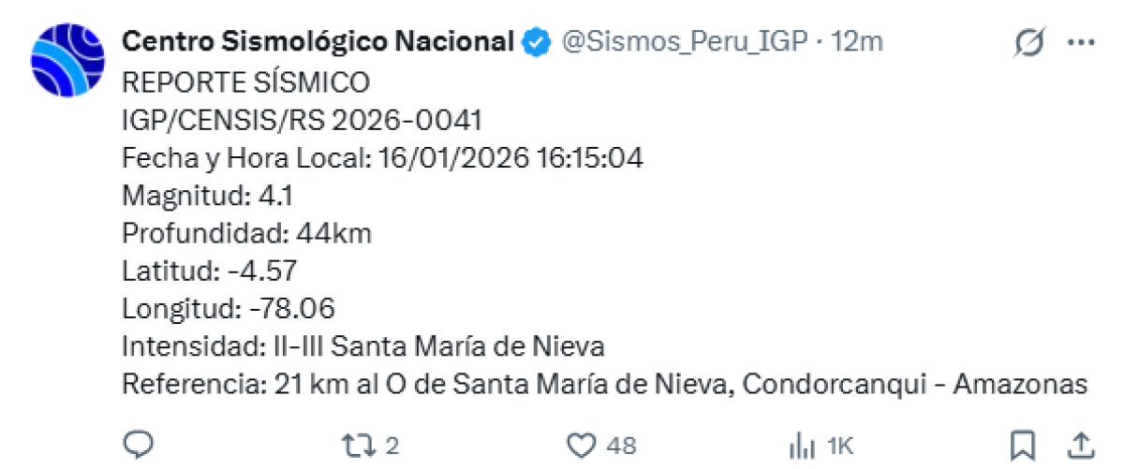This screenshot has width=1124, height=469.
Task: Bookmark the seismic report post
Action: click(1023, 445)
